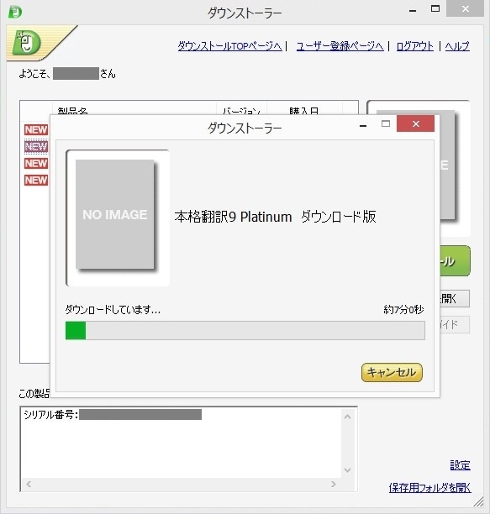Click the serial info scroll down arrow
The height and width of the screenshot is (514, 490).
tap(348, 470)
